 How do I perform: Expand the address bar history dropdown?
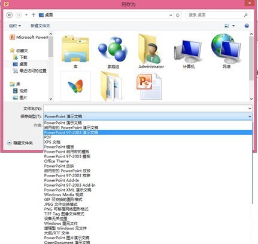pyautogui.click(x=171, y=15)
